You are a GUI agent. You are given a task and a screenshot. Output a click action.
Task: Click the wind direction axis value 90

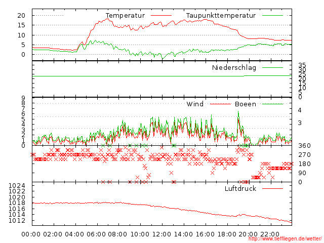(x=302, y=173)
